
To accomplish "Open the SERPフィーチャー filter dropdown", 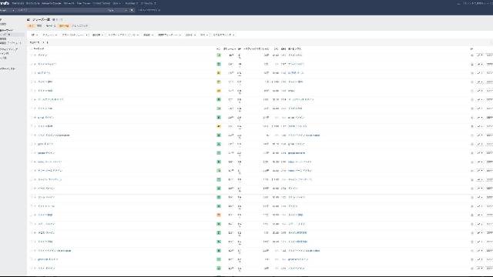I will (x=169, y=35).
